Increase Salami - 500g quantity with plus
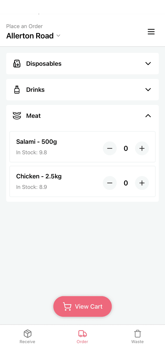The height and width of the screenshot is (357, 165). coord(142,148)
